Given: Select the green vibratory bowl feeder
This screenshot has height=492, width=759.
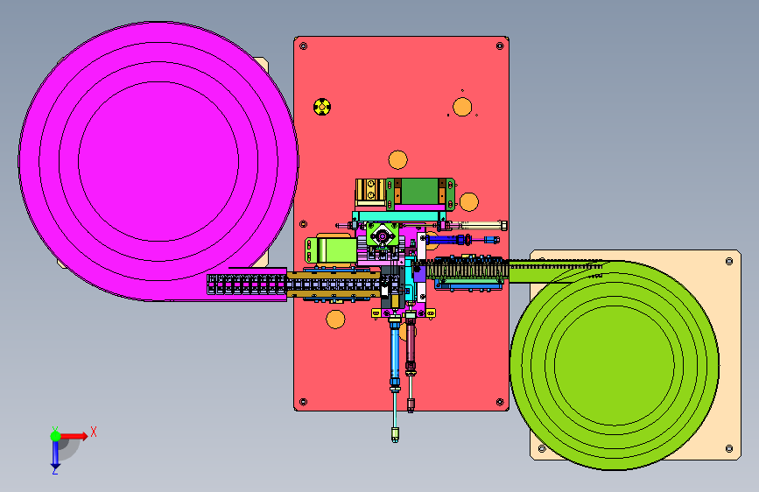Looking at the screenshot, I should point(615,365).
